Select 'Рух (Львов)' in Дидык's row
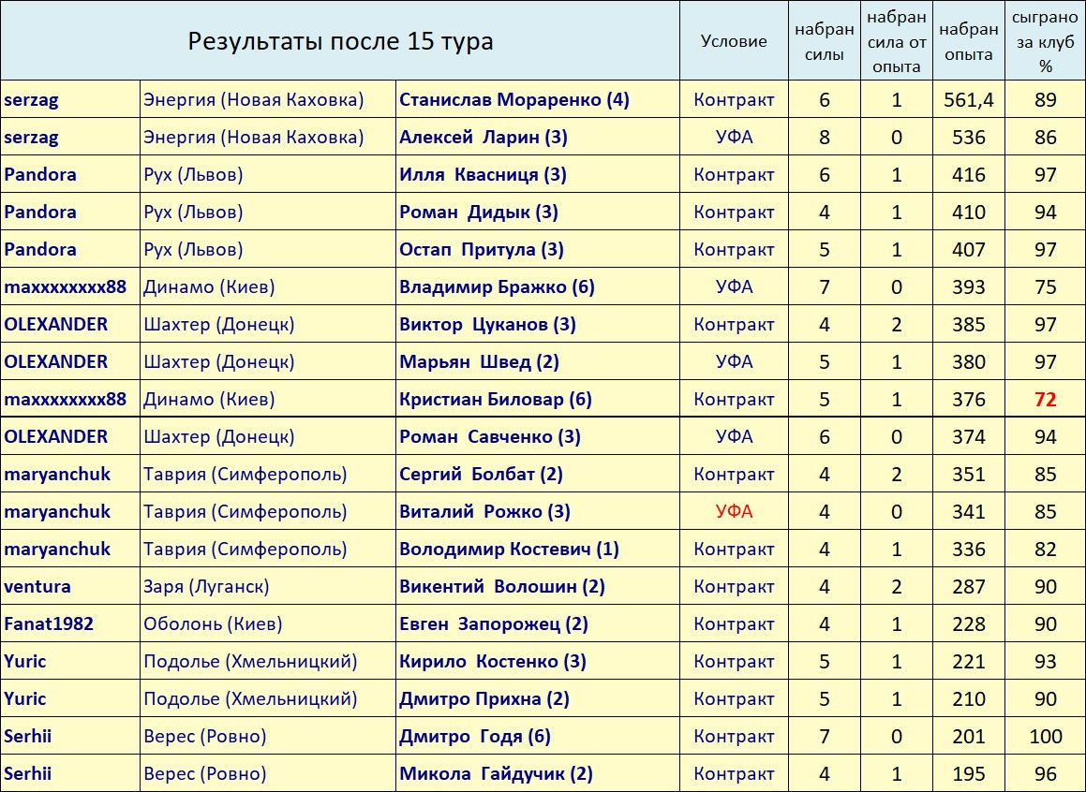The image size is (1086, 792). [x=193, y=212]
